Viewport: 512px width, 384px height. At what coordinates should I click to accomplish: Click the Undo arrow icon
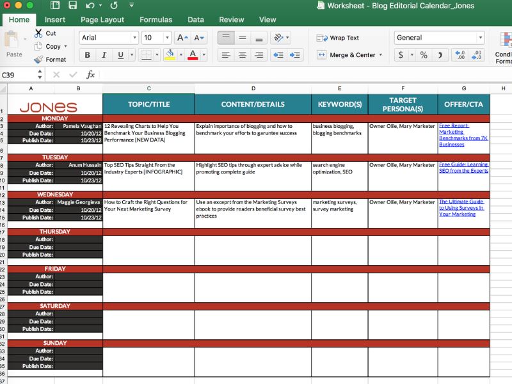pyautogui.click(x=90, y=5)
